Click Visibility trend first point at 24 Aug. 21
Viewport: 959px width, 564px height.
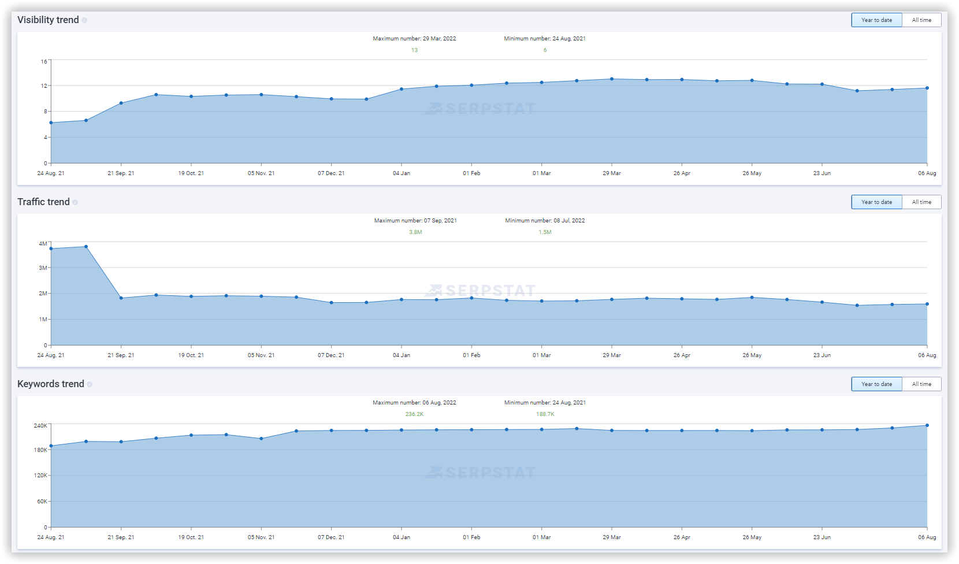(x=51, y=123)
